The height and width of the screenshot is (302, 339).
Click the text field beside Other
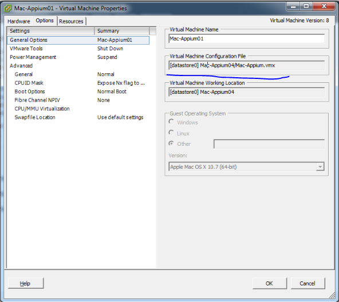[x=269, y=144]
